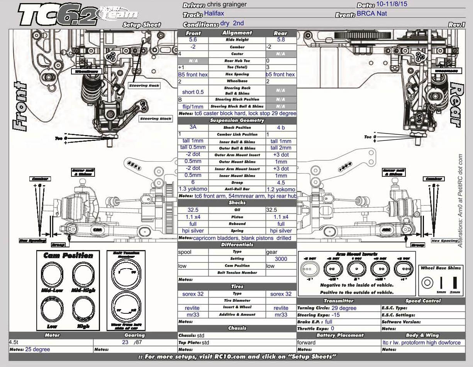Click the -1 dot arm mount insert
Screen dimensions: 473x367
[x=334, y=269]
